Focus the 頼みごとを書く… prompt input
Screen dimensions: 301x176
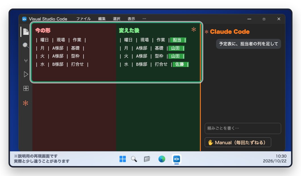243,128
